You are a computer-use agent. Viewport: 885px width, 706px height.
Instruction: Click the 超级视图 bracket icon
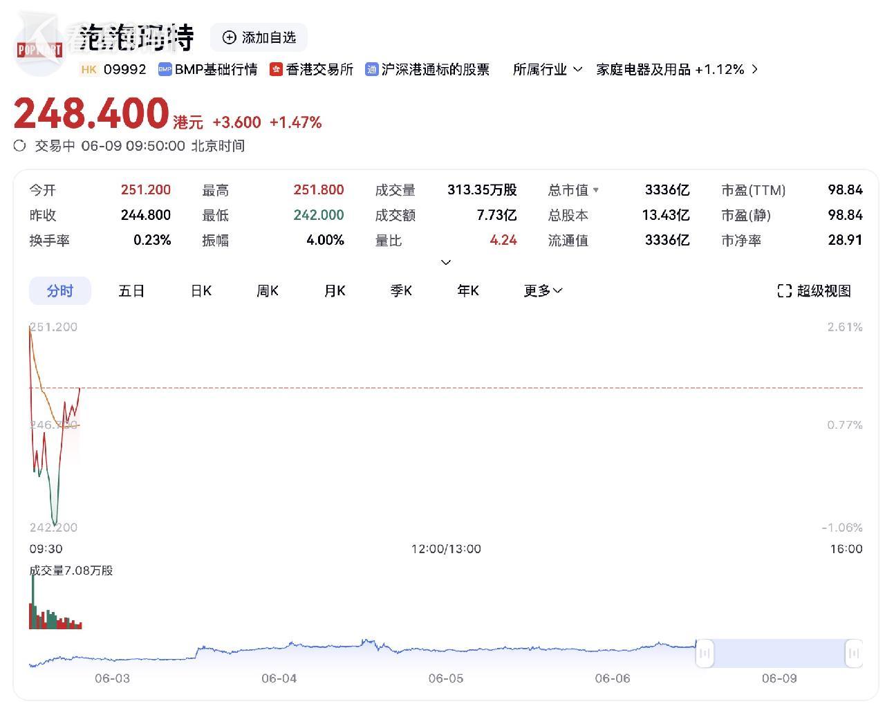784,290
